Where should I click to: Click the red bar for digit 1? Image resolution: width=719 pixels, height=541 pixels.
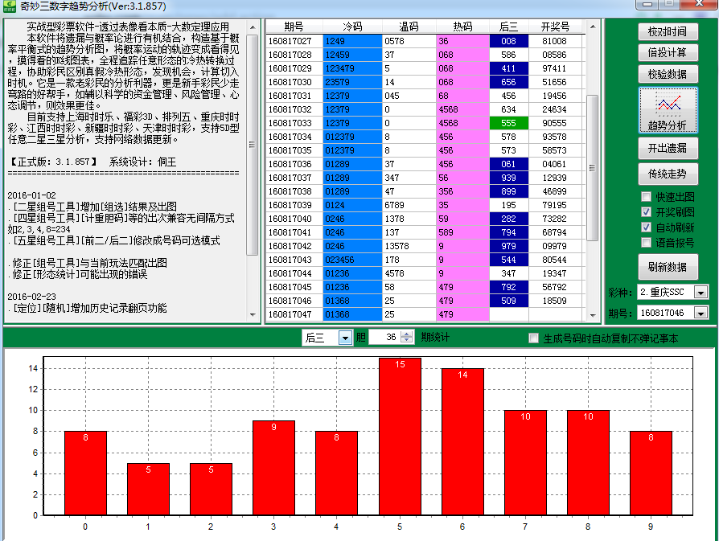click(149, 490)
